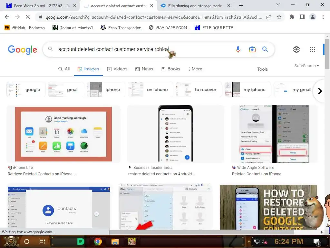Select the iphone suggestion chip

point(106,89)
